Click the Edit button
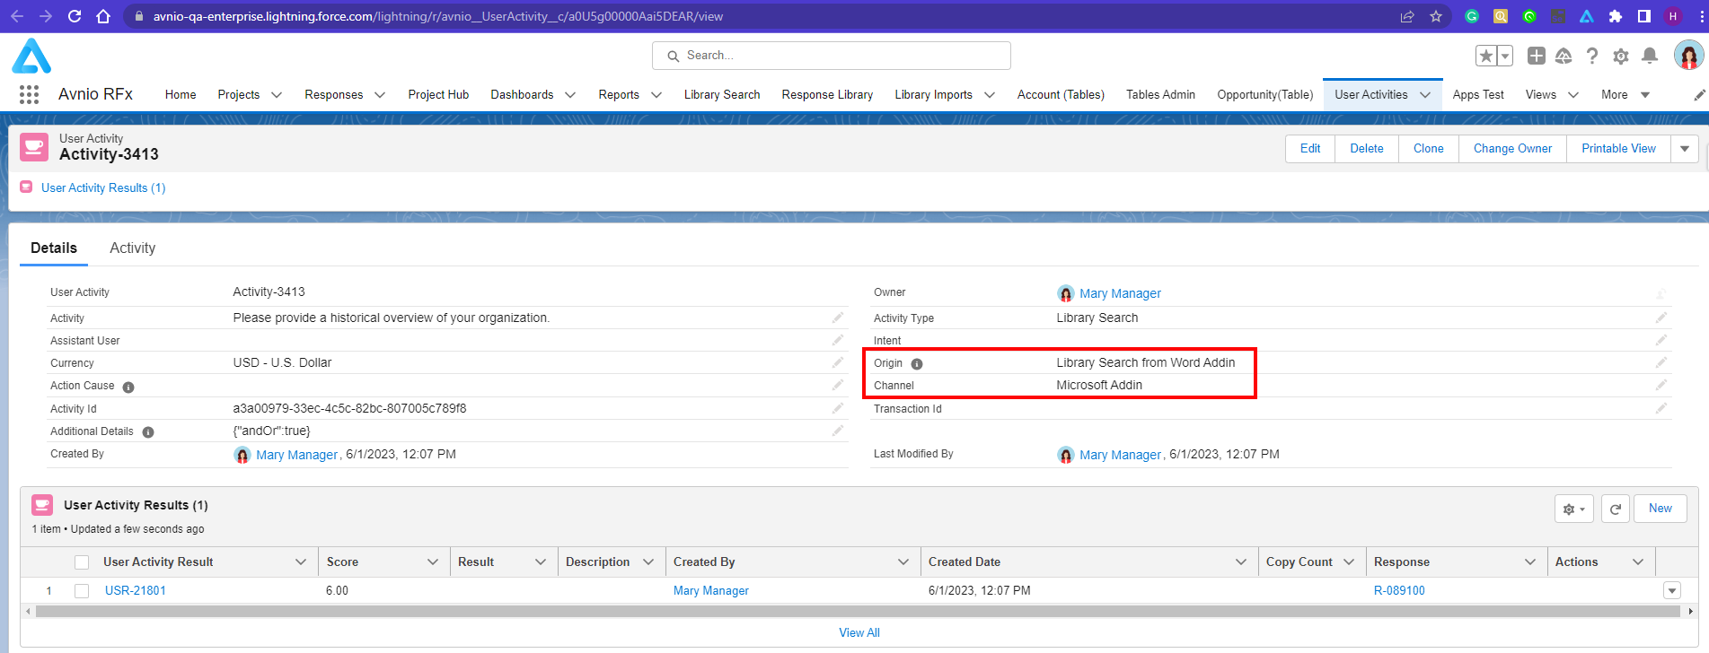1709x653 pixels. click(1310, 149)
